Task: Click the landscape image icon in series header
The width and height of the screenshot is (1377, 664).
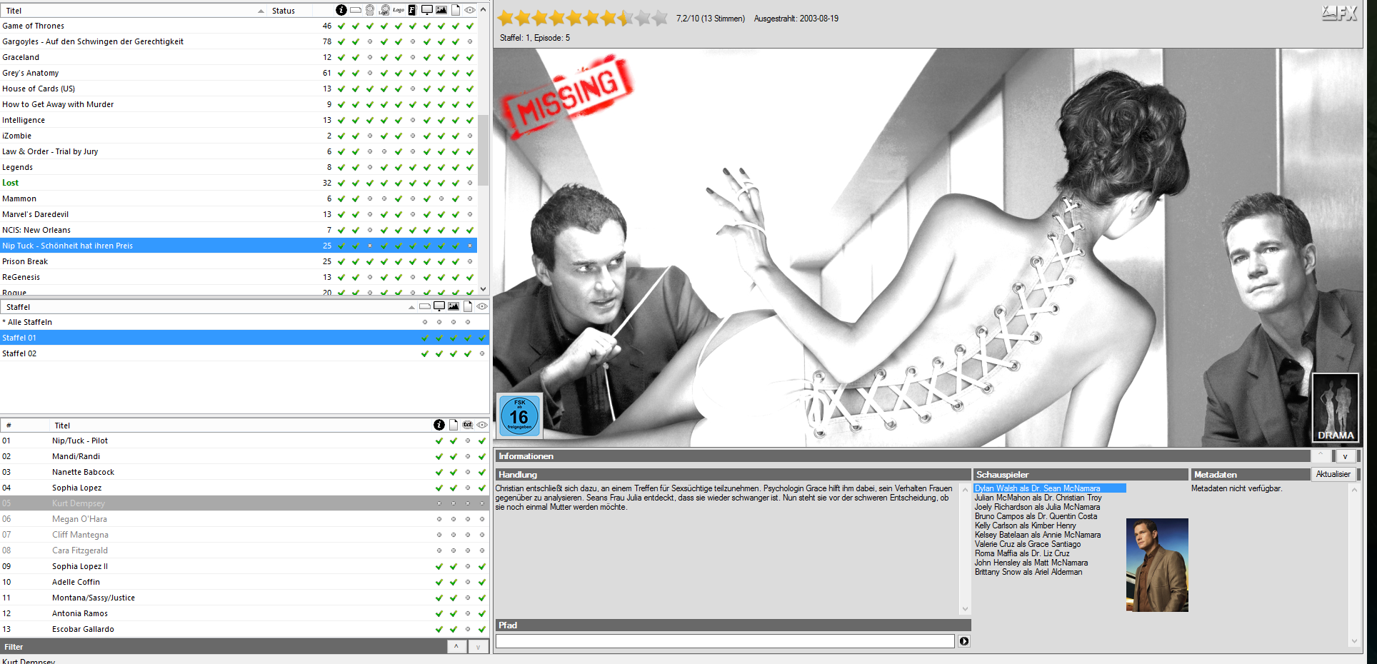Action: (441, 10)
